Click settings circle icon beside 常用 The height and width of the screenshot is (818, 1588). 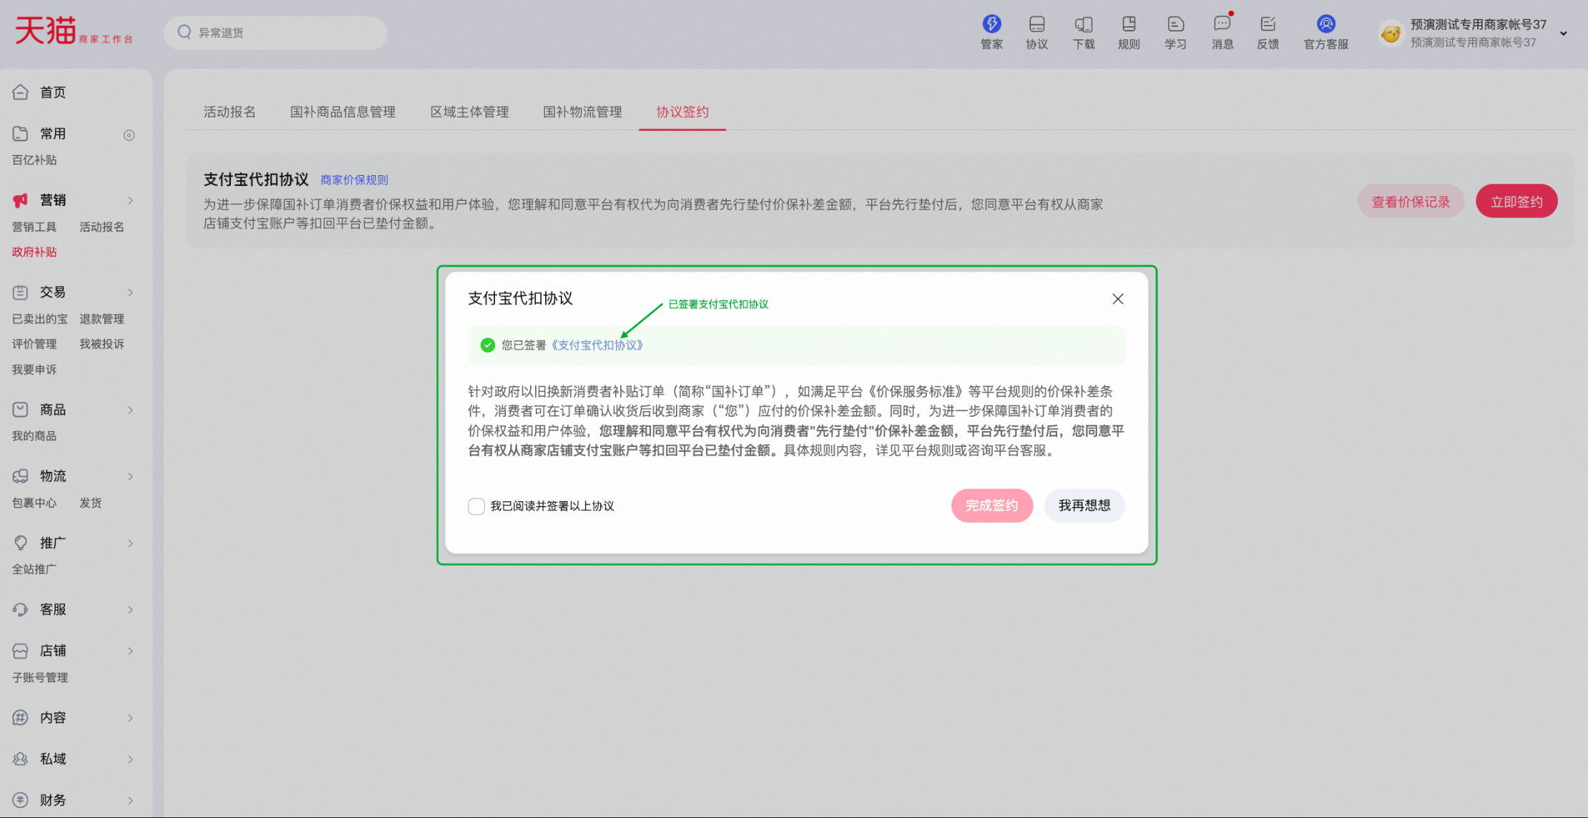129,135
